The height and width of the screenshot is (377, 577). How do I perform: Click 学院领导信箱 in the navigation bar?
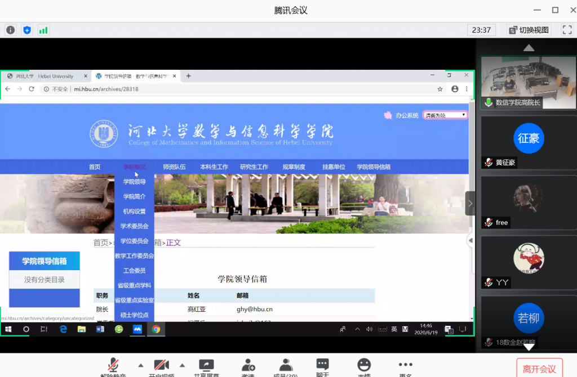374,167
